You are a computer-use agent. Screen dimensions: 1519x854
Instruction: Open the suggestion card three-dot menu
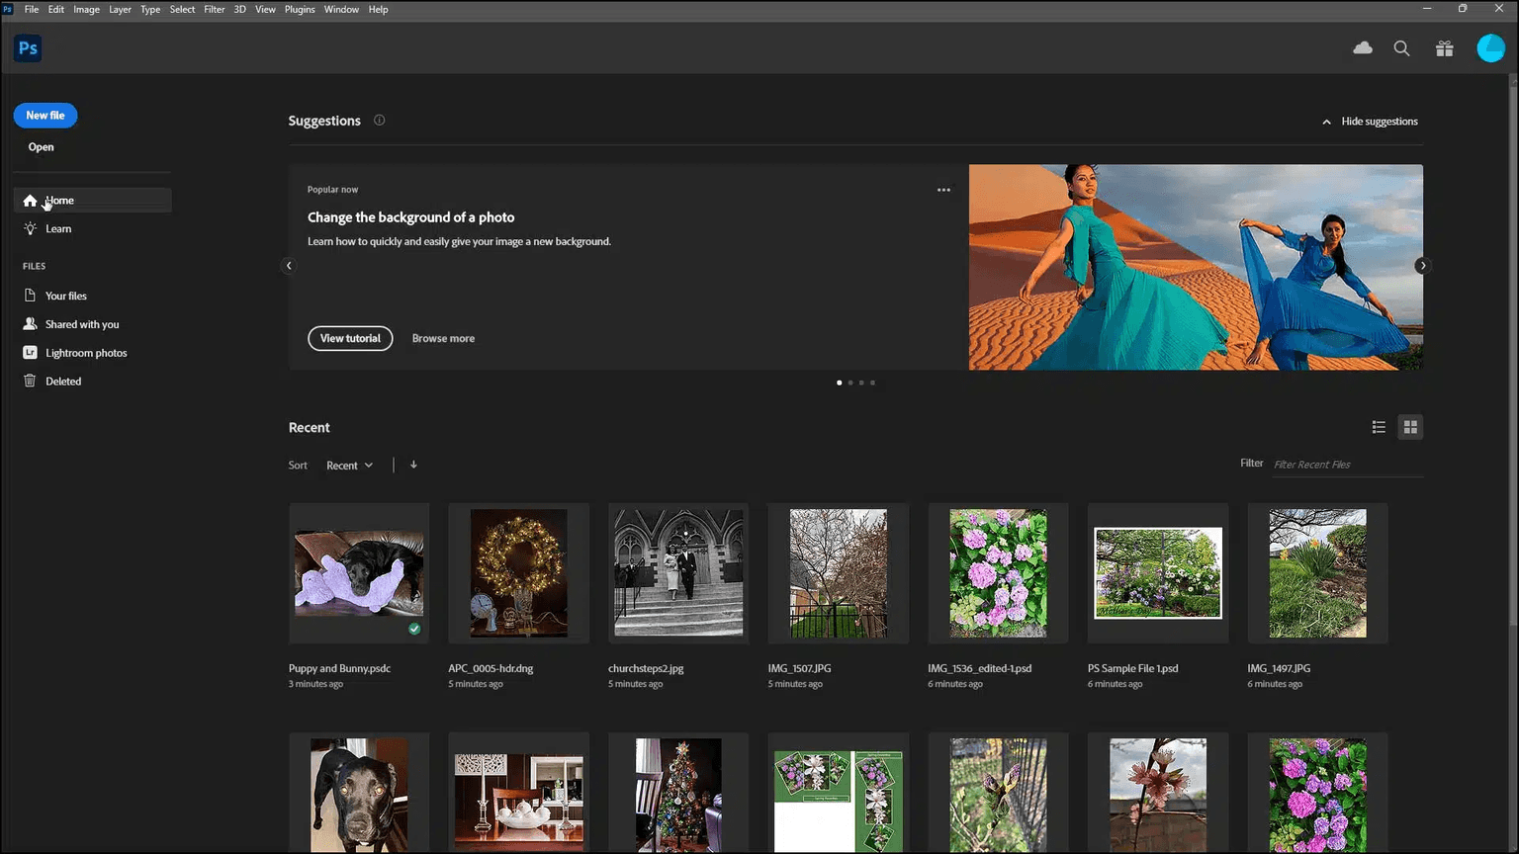coord(943,190)
